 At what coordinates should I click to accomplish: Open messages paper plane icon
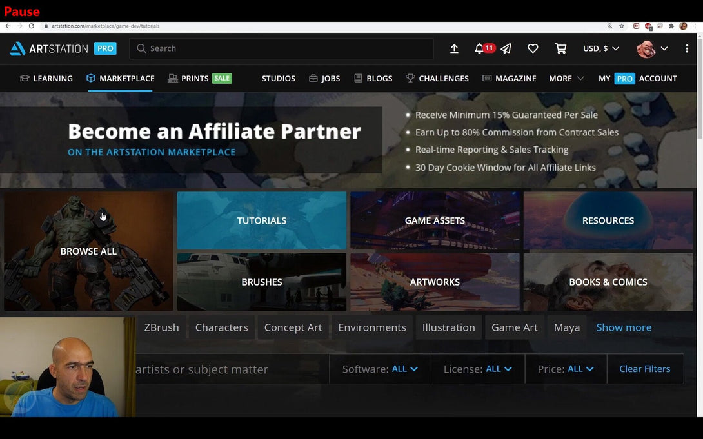pyautogui.click(x=506, y=48)
